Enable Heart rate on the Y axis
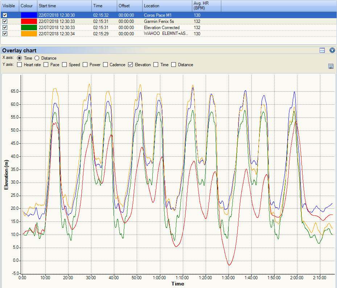The image size is (337, 288). pyautogui.click(x=20, y=65)
